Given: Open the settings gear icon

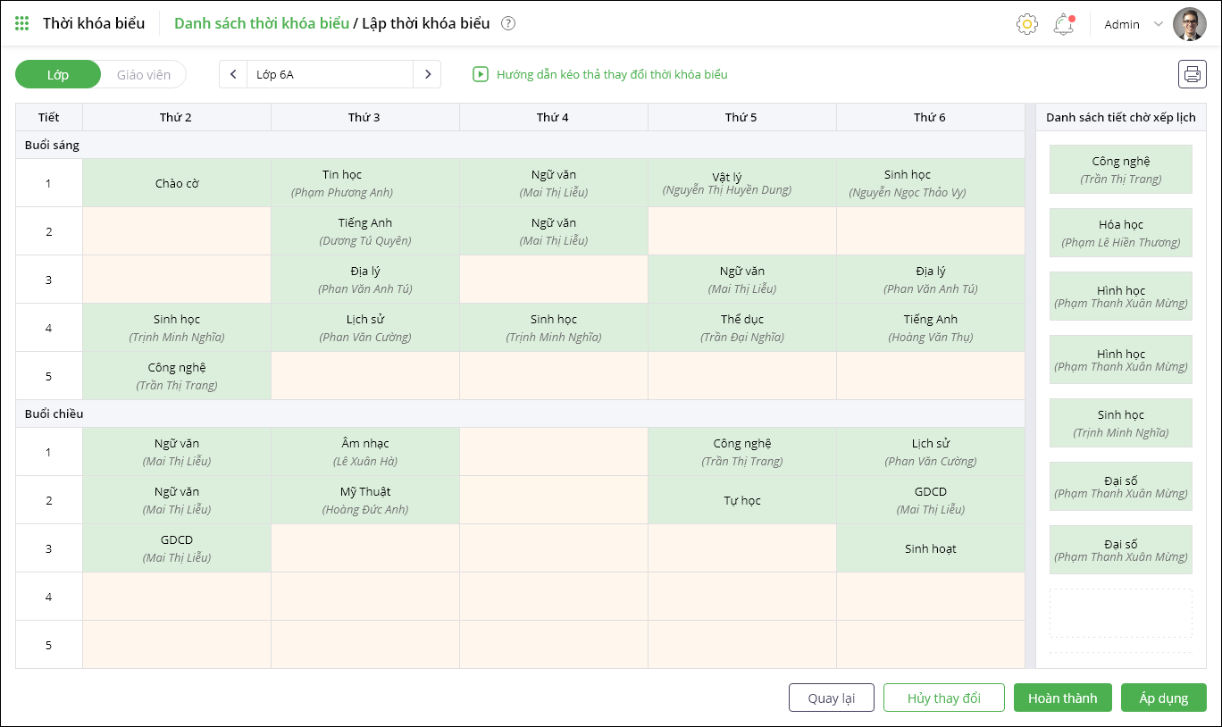Looking at the screenshot, I should point(1027,24).
